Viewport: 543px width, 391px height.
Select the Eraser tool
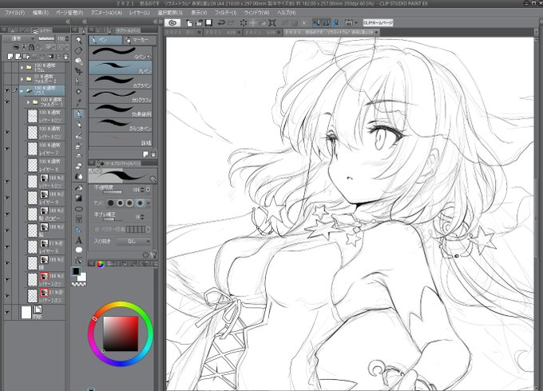pyautogui.click(x=79, y=166)
